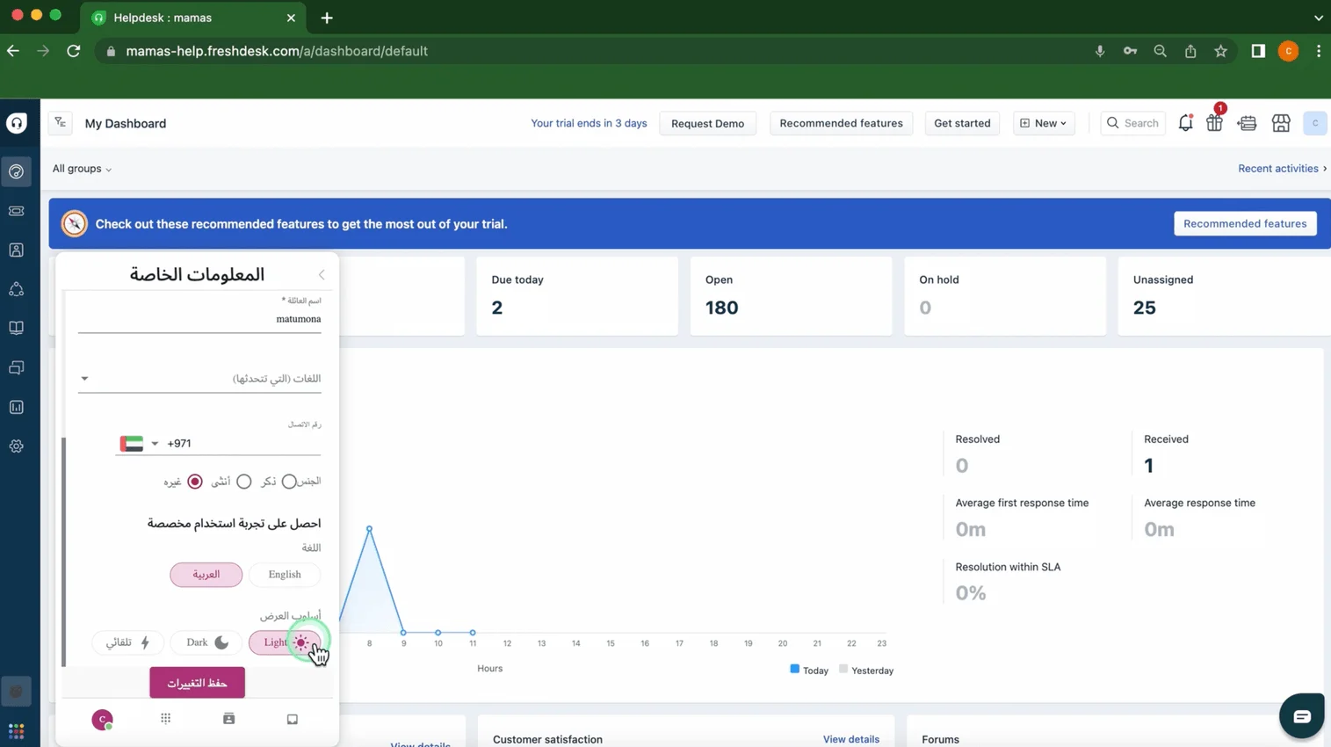
Task: Open Analytics chart icon in sidebar
Action: point(17,407)
